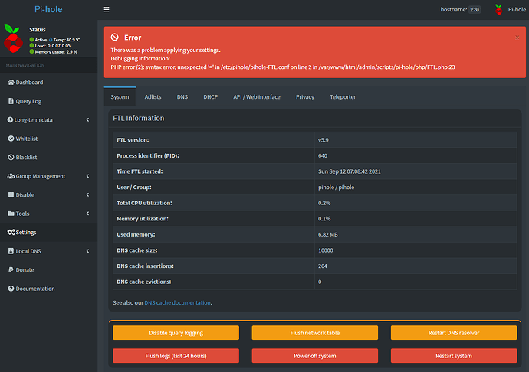Click the Total CPU utilization value 0.2%
Viewport: 529px width, 372px height.
pos(324,203)
